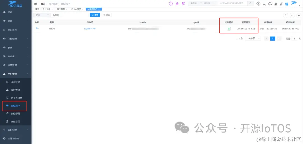Image resolution: width=303 pixels, height=144 pixels.
Task: Click the purple K icon in header
Action: click(183, 3)
